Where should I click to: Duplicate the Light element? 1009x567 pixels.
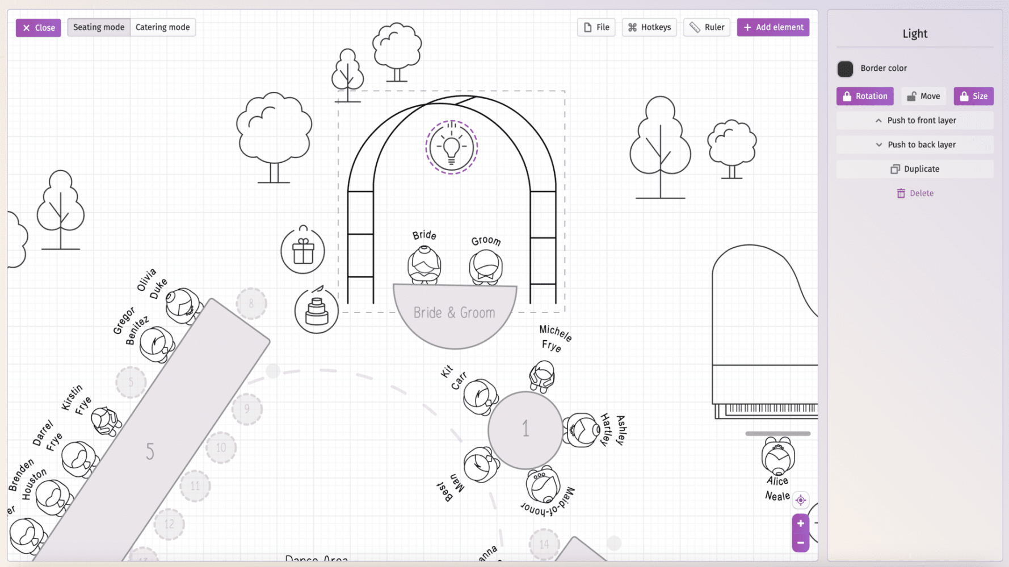915,168
